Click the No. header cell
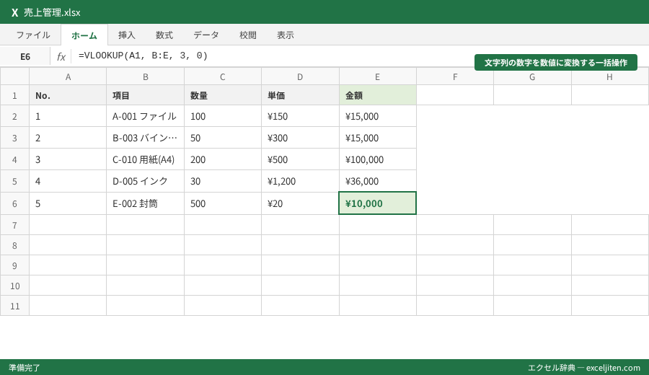The height and width of the screenshot is (375, 649). [68, 95]
